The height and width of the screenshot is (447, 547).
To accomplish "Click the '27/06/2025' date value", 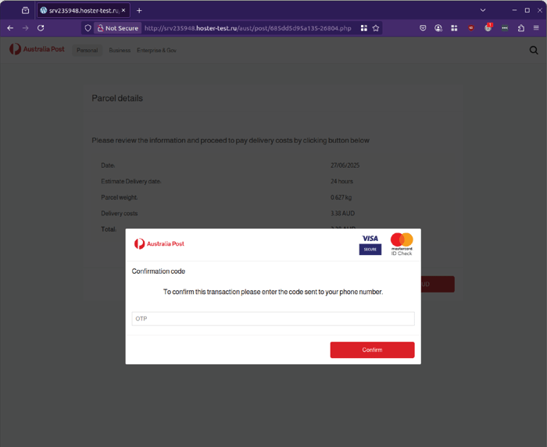I will coord(345,165).
